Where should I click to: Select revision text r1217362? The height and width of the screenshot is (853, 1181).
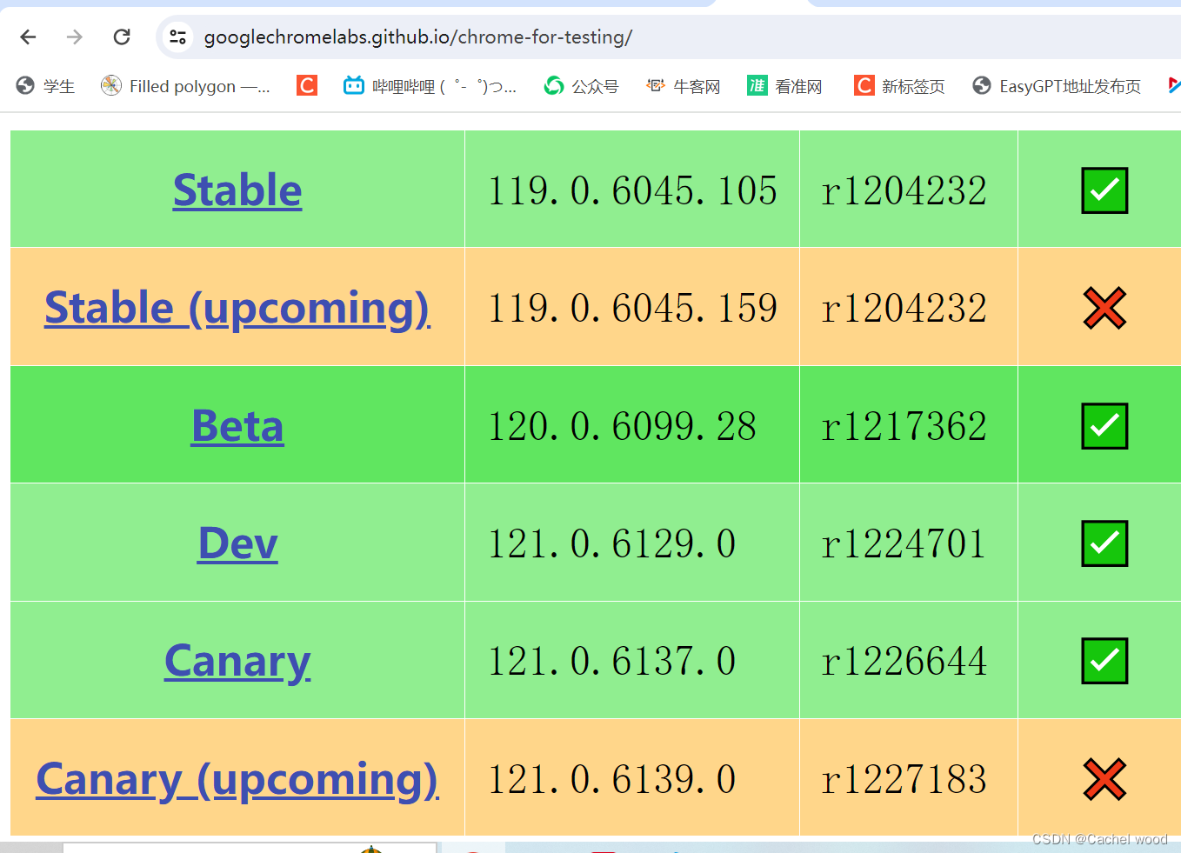coord(904,426)
